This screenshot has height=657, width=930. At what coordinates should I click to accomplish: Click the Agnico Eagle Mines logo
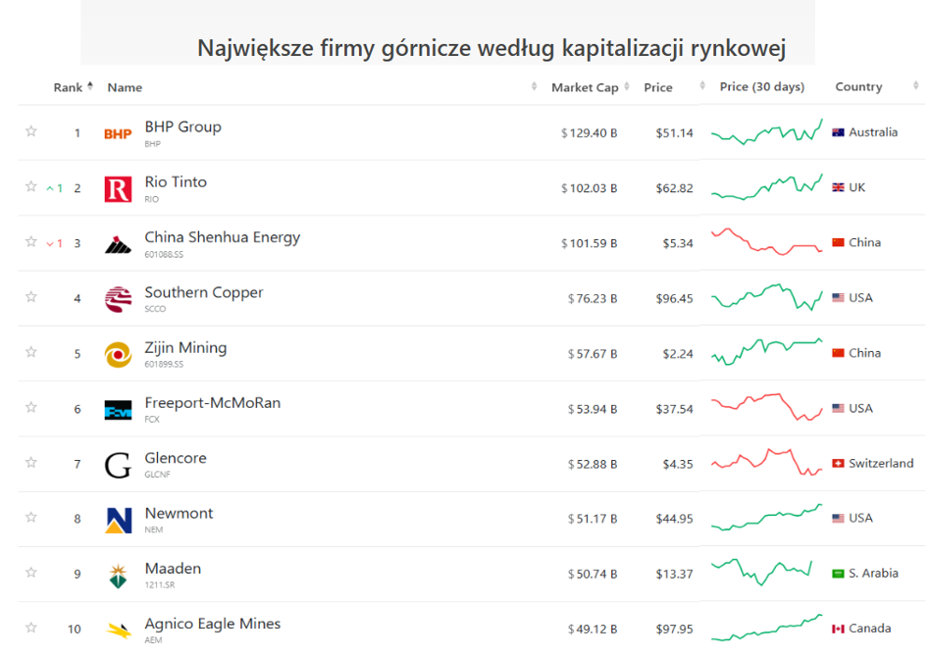pyautogui.click(x=118, y=630)
